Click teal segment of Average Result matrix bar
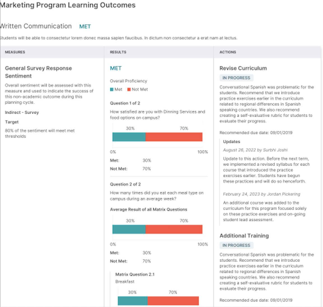This screenshot has height=307, width=323. tap(129, 229)
